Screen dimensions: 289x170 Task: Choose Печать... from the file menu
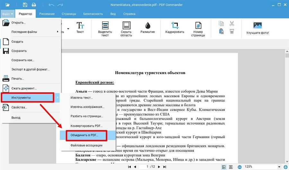point(31,79)
